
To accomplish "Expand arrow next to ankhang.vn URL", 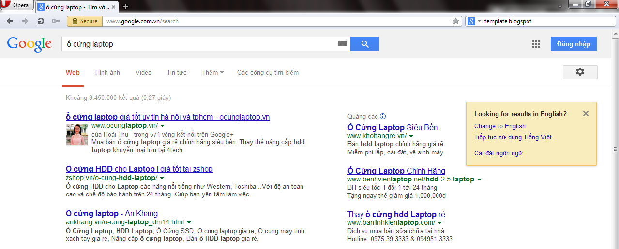I will [x=188, y=222].
